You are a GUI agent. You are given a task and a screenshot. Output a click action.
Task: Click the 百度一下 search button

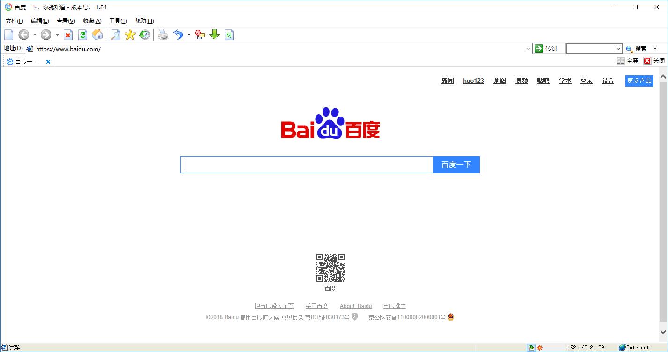456,164
